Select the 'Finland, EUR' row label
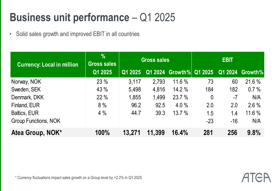The height and width of the screenshot is (191, 279). (x=25, y=105)
